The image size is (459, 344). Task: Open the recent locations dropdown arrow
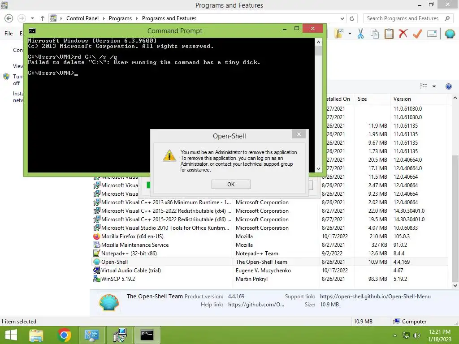[x=32, y=18]
